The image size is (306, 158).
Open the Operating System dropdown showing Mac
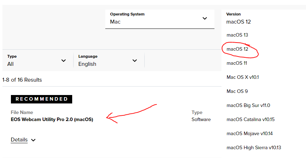[x=159, y=19]
